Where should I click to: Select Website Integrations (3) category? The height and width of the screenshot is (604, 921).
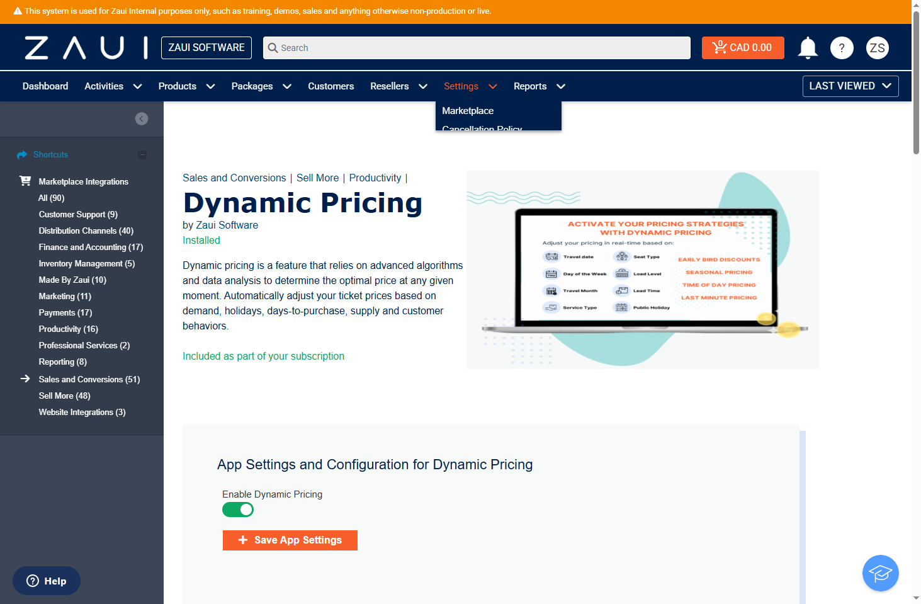82,412
